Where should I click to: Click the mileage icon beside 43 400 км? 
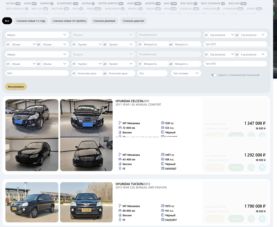pyautogui.click(x=120, y=159)
